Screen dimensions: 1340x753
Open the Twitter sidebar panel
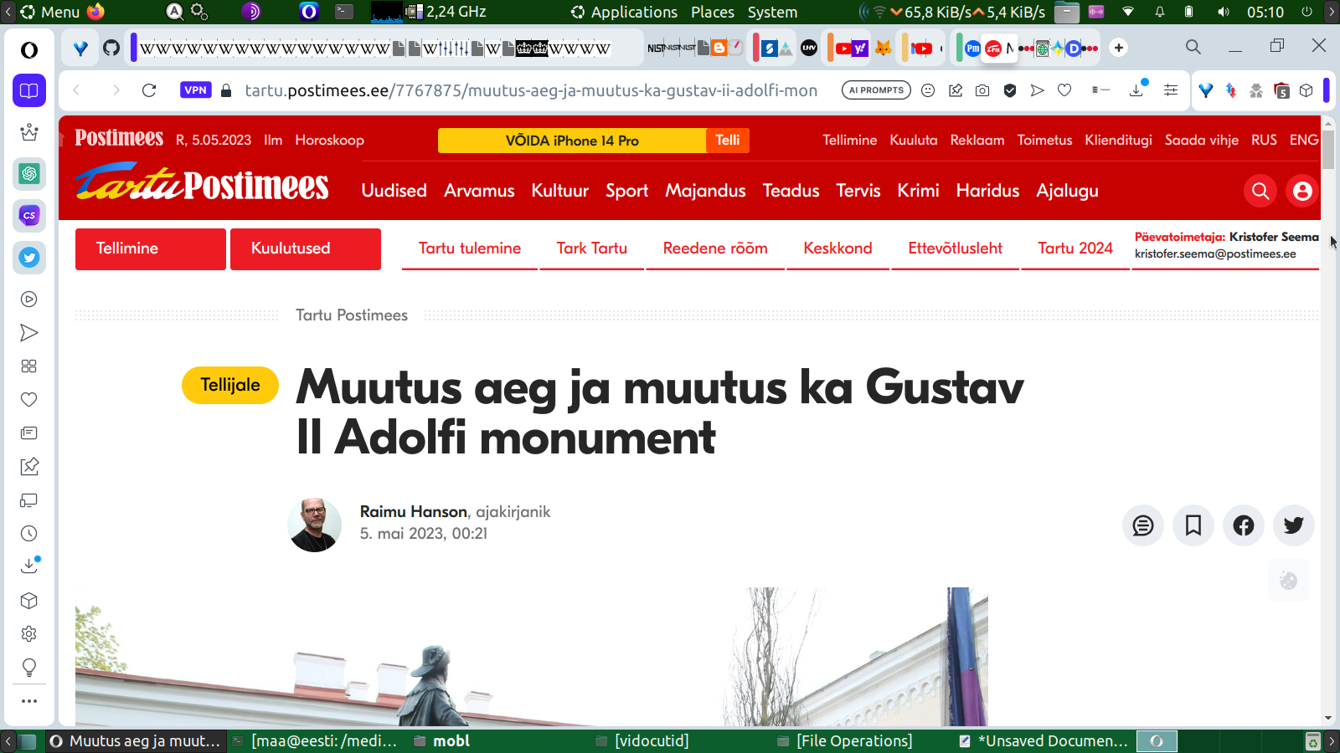29,257
